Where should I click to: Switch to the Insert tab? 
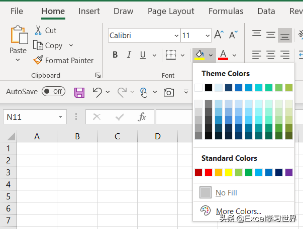[x=89, y=11]
